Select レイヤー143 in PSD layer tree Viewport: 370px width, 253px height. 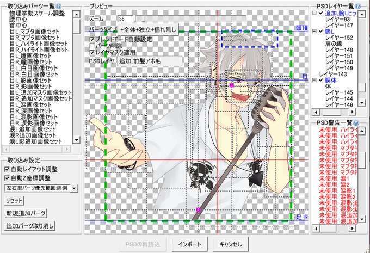click(333, 74)
